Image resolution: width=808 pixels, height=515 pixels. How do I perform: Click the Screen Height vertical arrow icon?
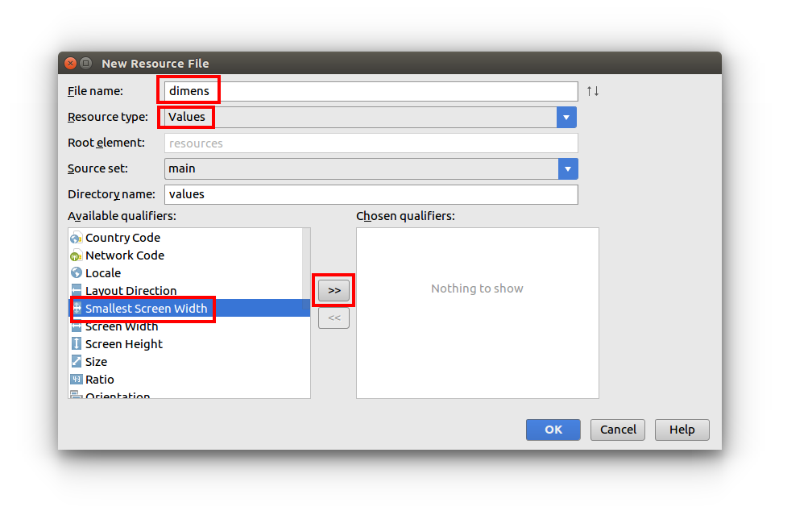76,344
